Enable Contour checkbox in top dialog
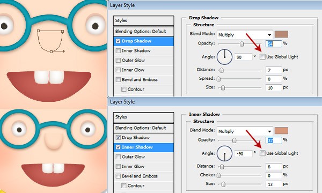Image resolution: width=322 pixels, height=193 pixels. coord(123,89)
